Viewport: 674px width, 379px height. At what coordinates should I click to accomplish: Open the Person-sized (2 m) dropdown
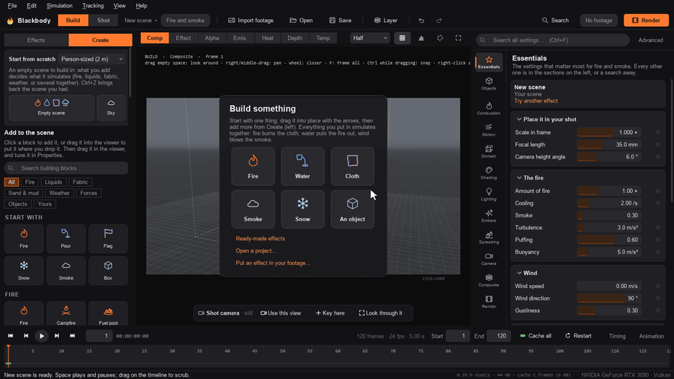(x=92, y=59)
